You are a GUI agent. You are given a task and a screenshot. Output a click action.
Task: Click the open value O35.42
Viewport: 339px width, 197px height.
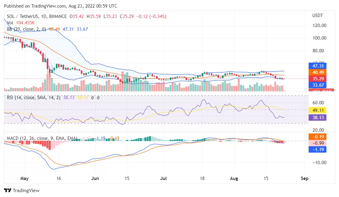tap(77, 16)
